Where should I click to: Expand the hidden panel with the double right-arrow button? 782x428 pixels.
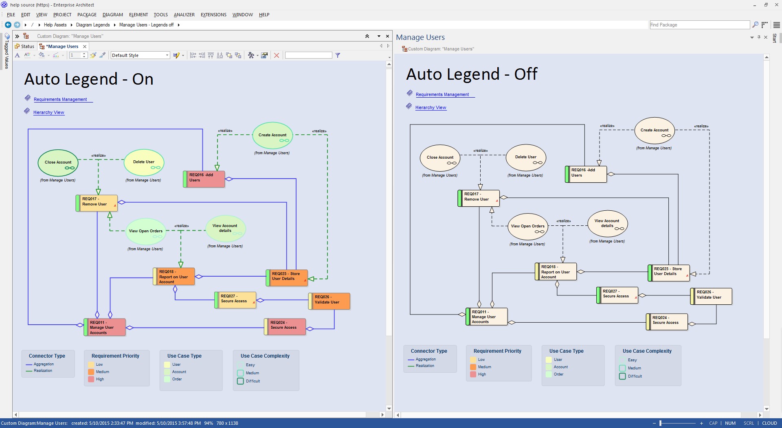[17, 36]
